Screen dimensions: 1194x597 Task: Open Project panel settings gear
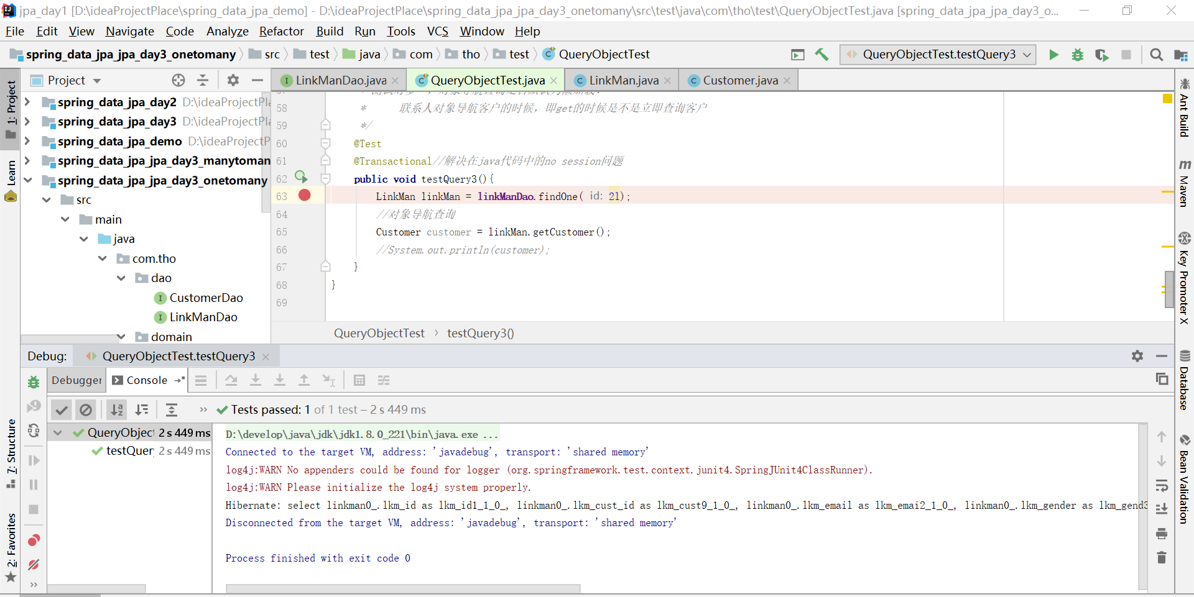(x=233, y=80)
